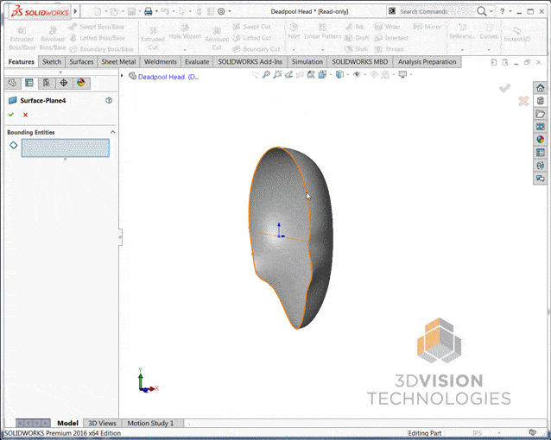Confirm Surface-Plane4 with green check
This screenshot has width=551, height=440.
[x=11, y=115]
